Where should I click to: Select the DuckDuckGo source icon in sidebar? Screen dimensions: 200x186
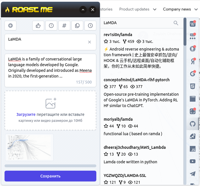click(x=193, y=49)
